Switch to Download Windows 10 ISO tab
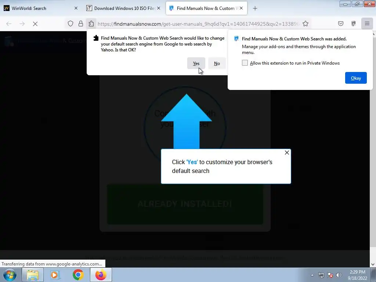Image resolution: width=376 pixels, height=282 pixels. pyautogui.click(x=123, y=8)
